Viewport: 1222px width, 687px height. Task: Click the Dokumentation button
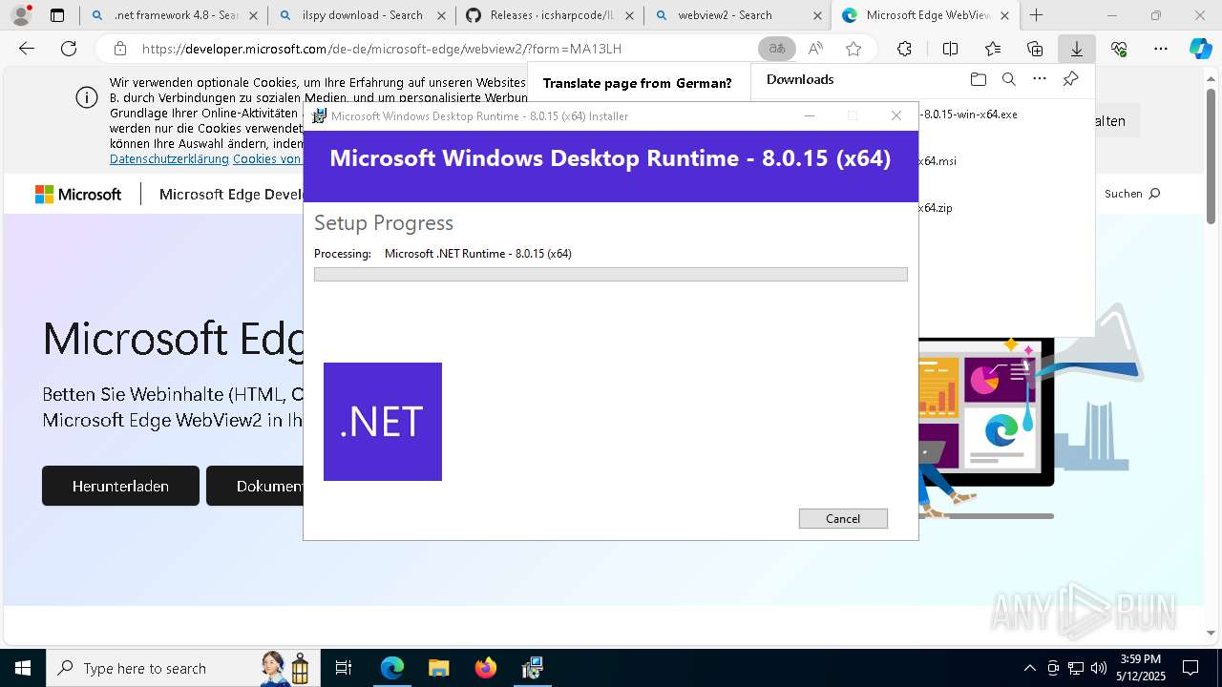[256, 486]
